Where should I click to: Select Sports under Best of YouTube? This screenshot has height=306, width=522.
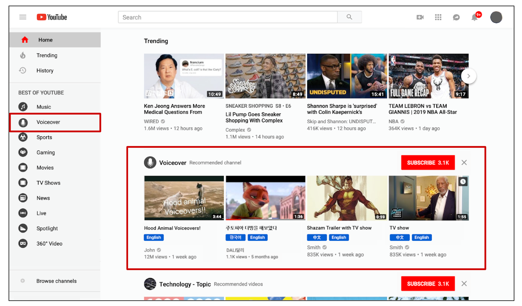(x=55, y=137)
